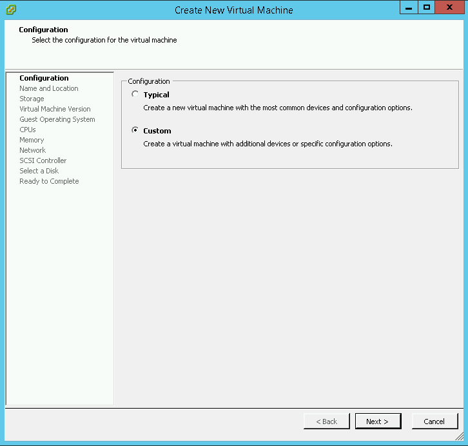Open the SCSI Controller step
This screenshot has width=468, height=446.
[x=43, y=160]
